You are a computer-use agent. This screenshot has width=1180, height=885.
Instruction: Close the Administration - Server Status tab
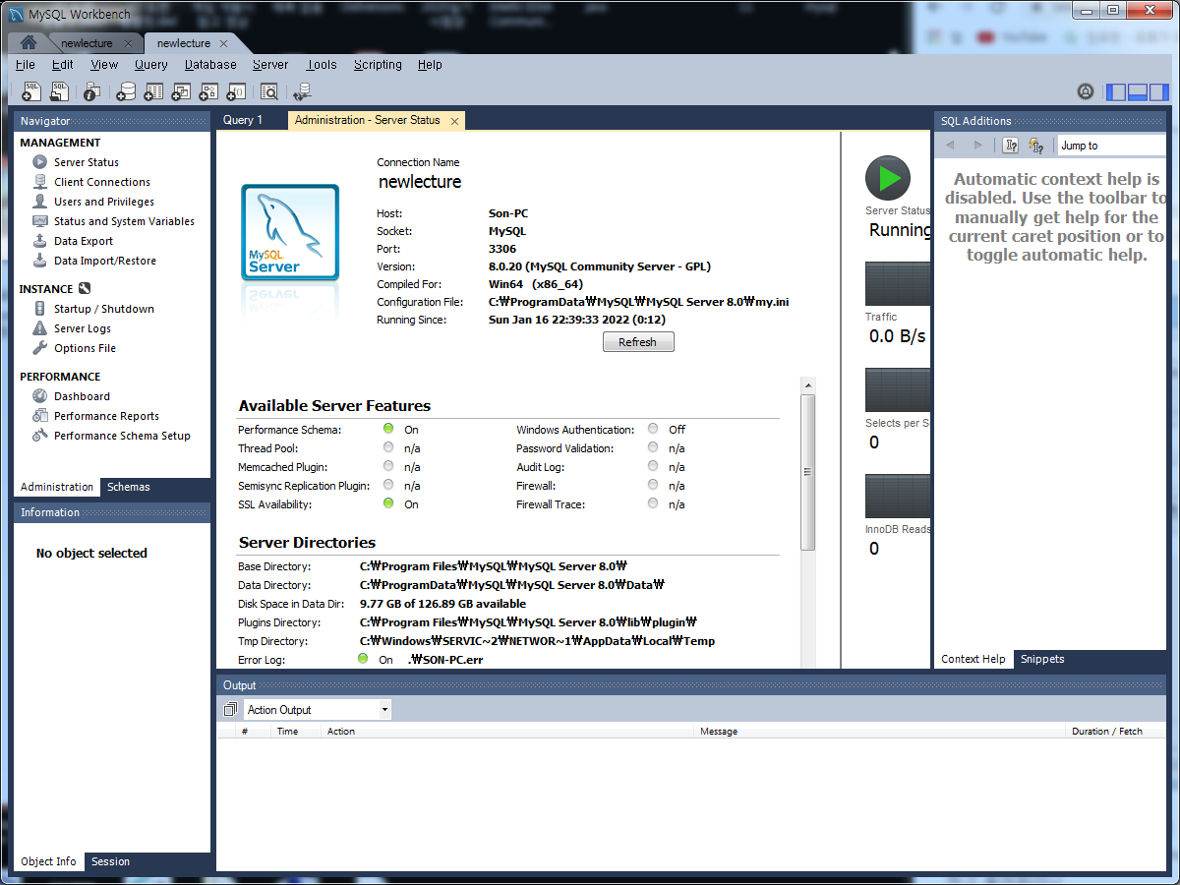[x=454, y=121]
